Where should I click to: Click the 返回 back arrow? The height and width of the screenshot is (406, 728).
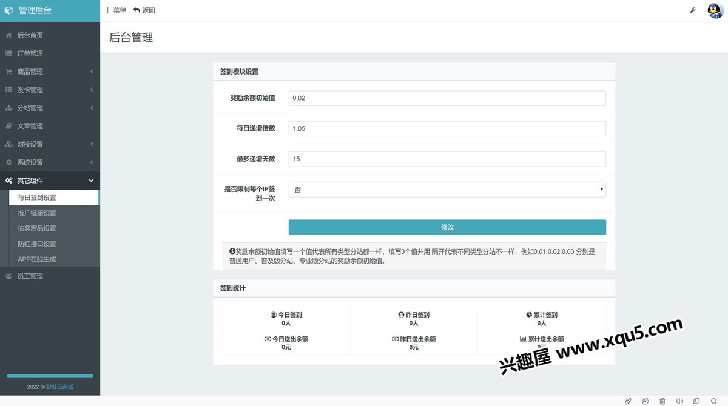tap(144, 10)
